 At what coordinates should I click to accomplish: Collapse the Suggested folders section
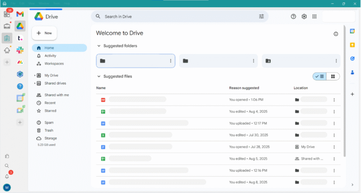[x=99, y=46]
